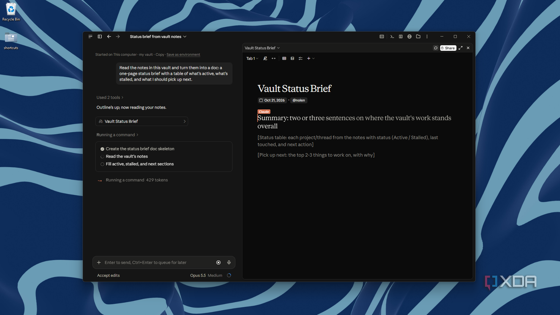Open the hamburger menu icon

click(x=90, y=37)
